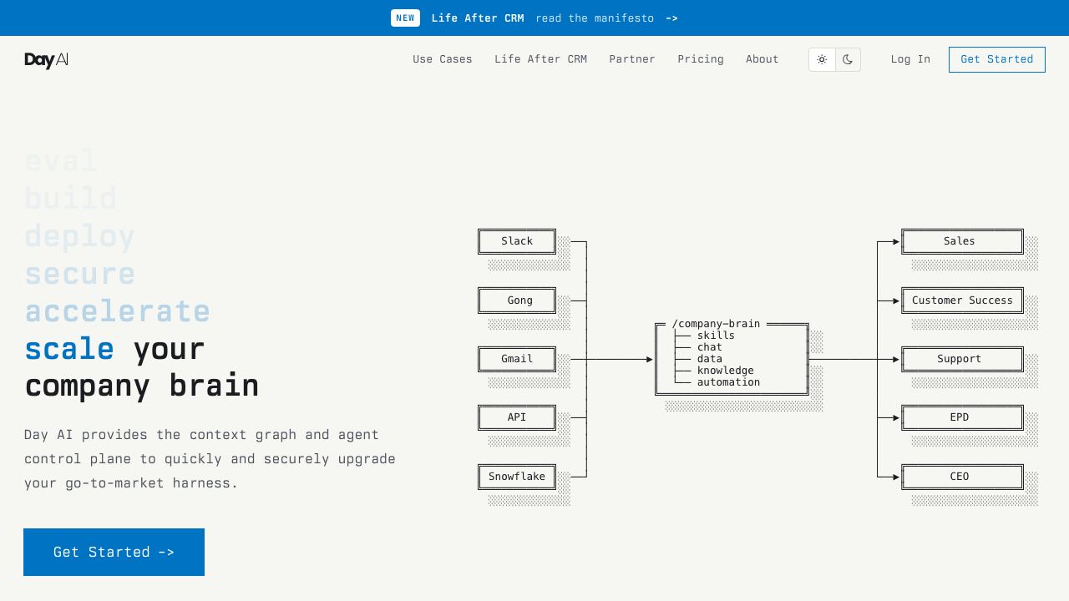Open the Pricing page
This screenshot has width=1069, height=601.
pyautogui.click(x=701, y=59)
